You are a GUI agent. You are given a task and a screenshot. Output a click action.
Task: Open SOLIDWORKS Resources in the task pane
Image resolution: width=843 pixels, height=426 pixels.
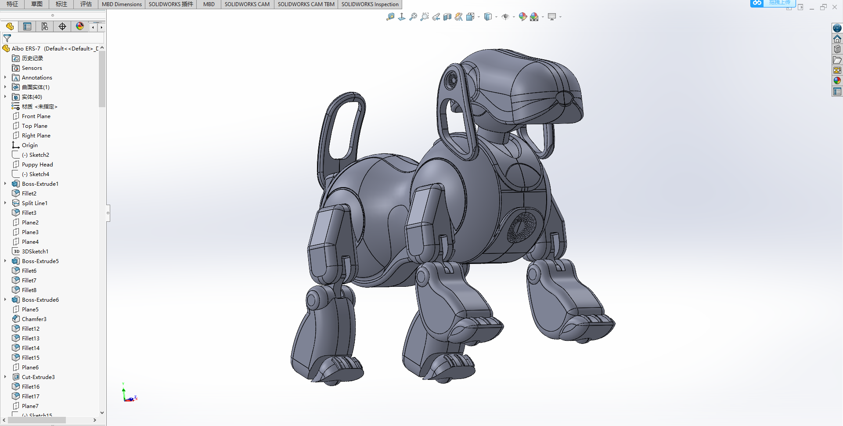(837, 28)
